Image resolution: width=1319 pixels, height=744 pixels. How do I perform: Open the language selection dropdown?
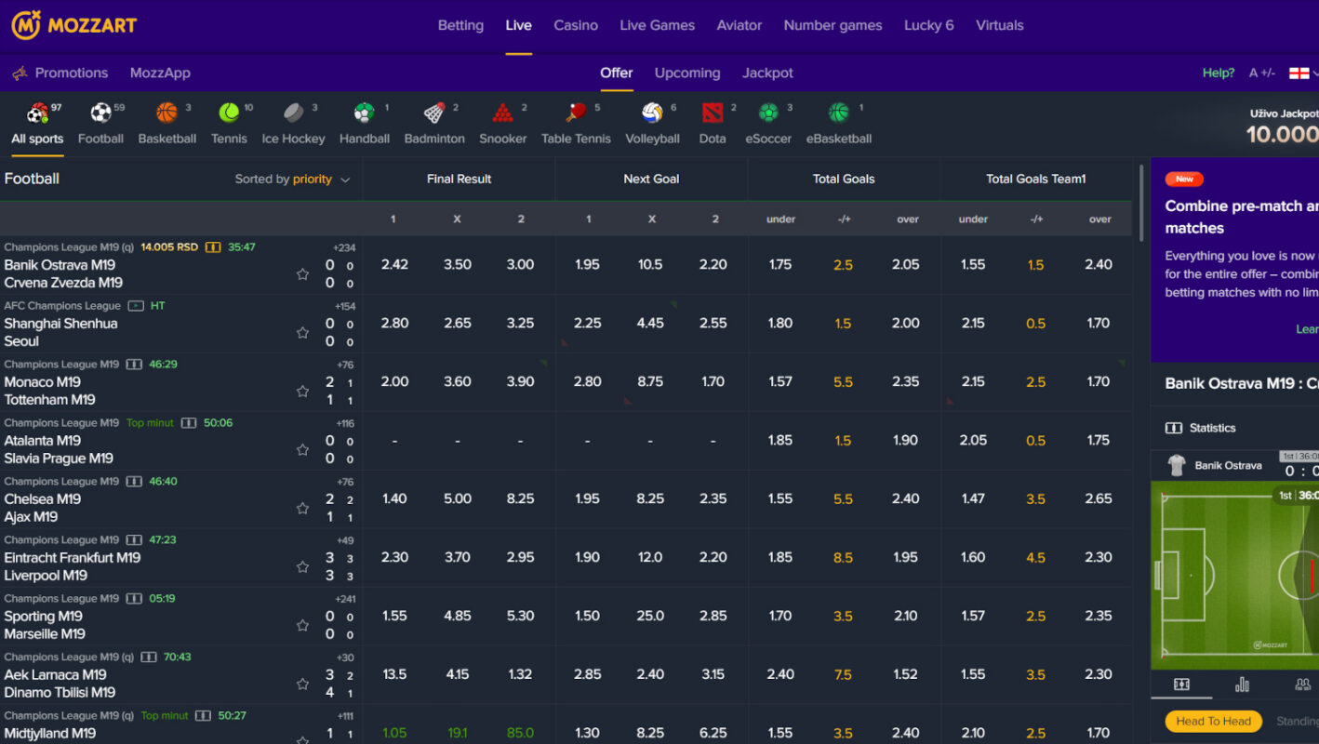pyautogui.click(x=1300, y=72)
